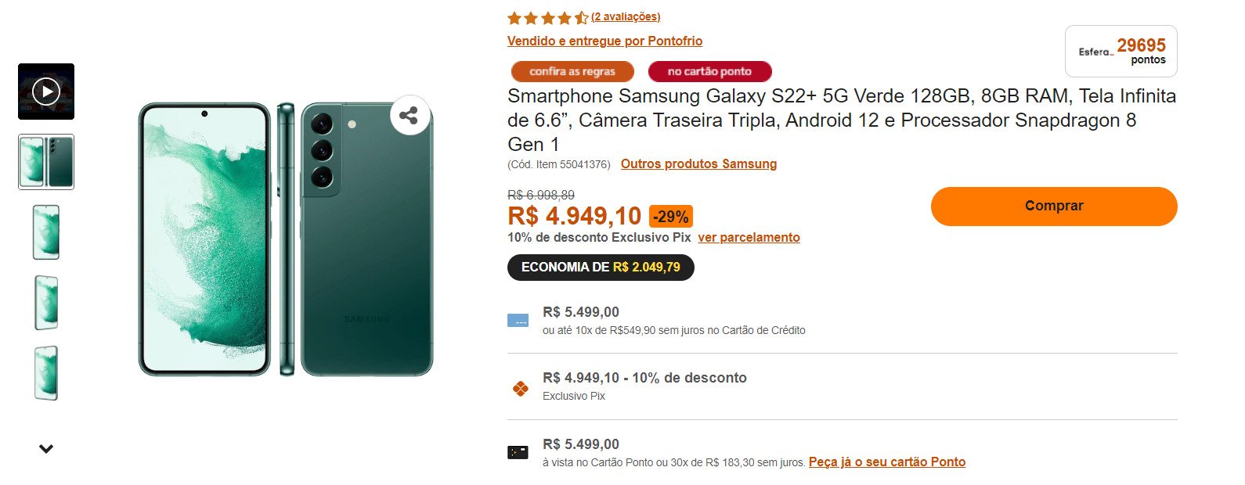Play the product video thumbnail

[46, 92]
